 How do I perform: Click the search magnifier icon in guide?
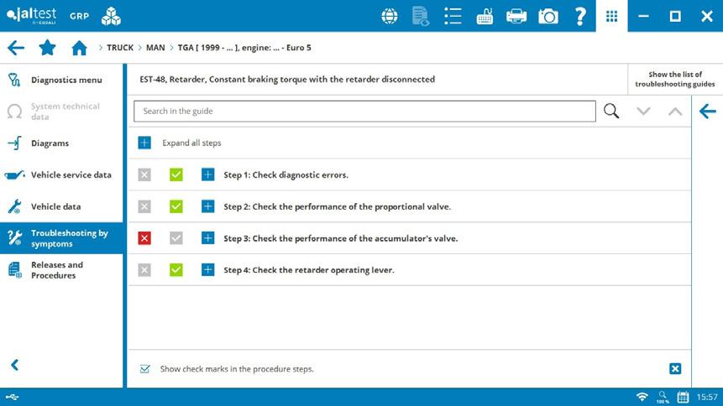[x=611, y=111]
